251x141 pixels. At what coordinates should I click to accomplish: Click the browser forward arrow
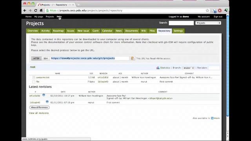[30, 11]
